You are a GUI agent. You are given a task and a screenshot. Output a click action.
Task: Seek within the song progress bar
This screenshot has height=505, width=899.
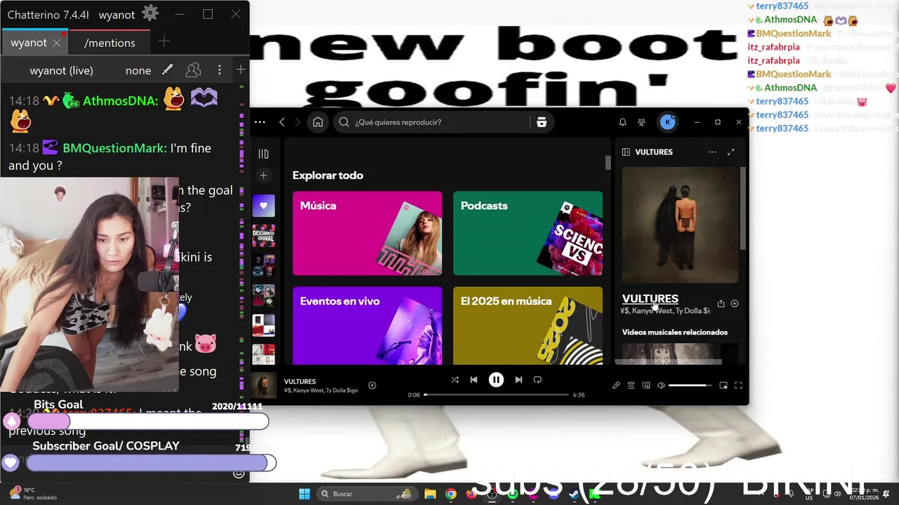497,395
